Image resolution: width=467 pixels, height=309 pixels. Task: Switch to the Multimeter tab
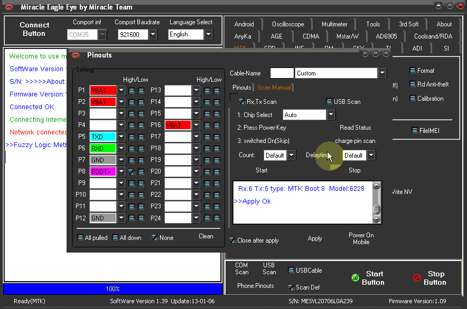[334, 24]
